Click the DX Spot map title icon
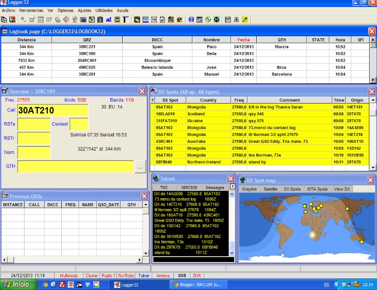The width and height of the screenshot is (377, 290). tap(242, 180)
